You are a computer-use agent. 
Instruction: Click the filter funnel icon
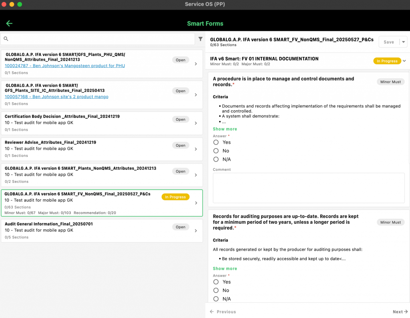pos(201,39)
